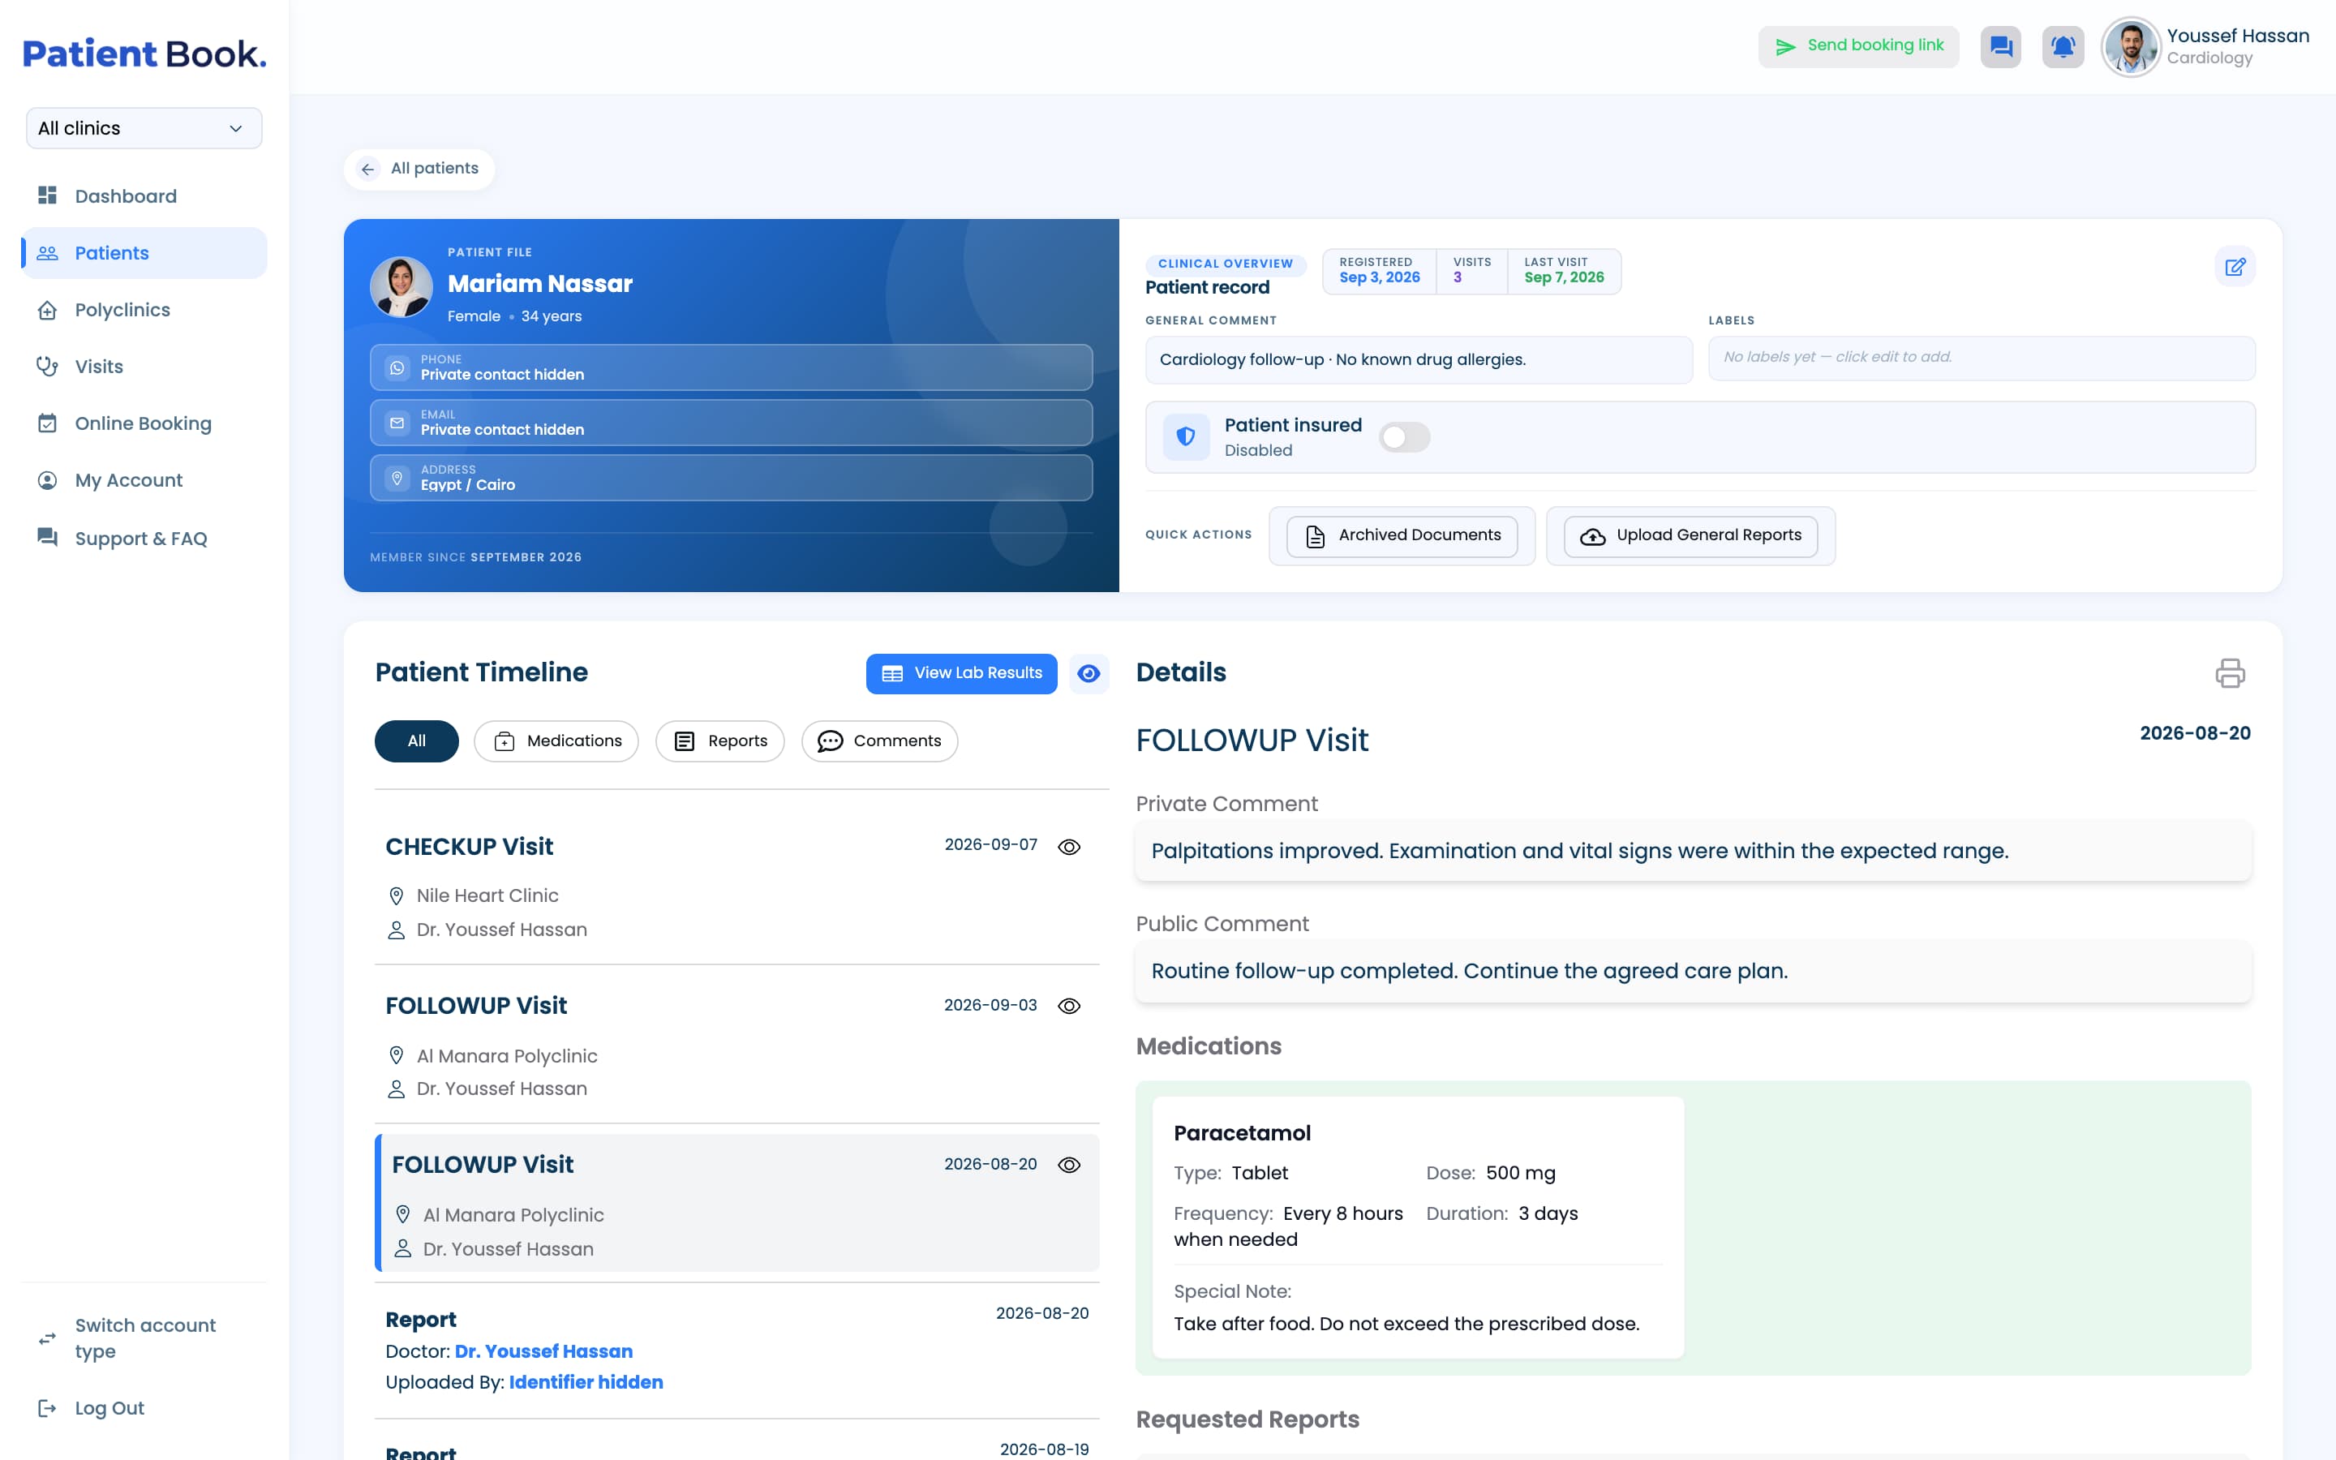Open the notifications bell icon

(x=2063, y=46)
